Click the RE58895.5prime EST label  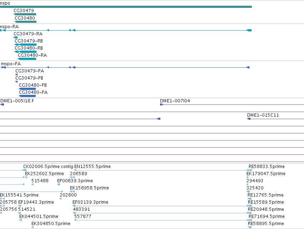[x=266, y=224]
